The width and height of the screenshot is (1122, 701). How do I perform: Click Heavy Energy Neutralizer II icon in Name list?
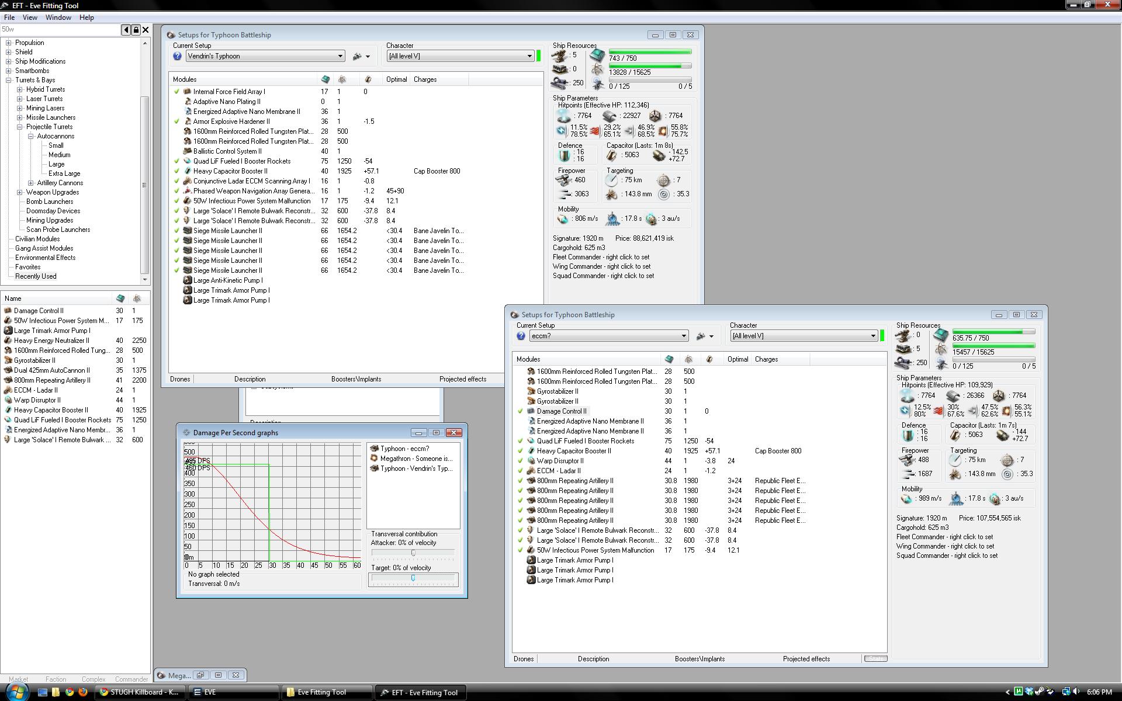8,341
